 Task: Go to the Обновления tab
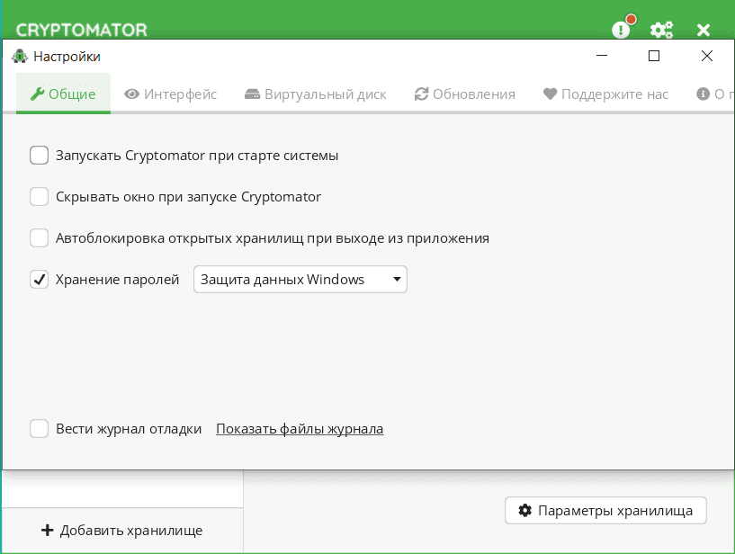click(464, 94)
